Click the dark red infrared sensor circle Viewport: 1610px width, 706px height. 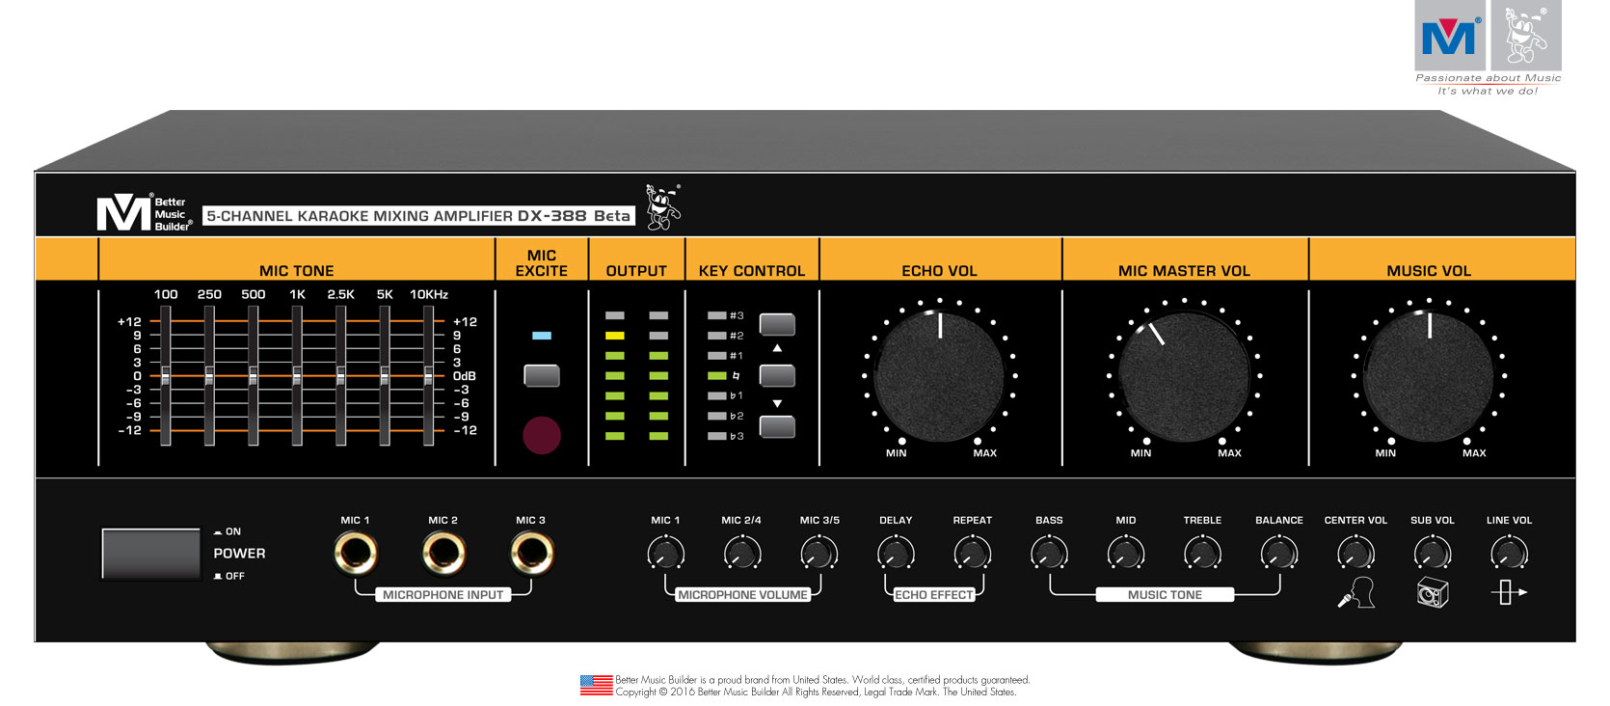point(542,435)
